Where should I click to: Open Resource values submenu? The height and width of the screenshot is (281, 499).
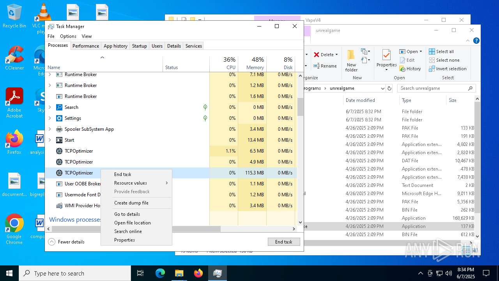point(136,183)
